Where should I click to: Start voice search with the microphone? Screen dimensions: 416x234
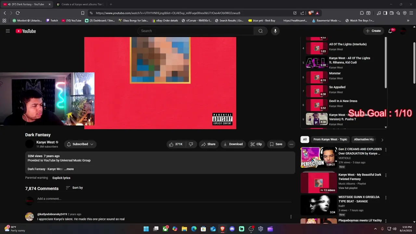(275, 31)
